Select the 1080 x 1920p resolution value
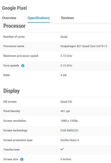Image resolution: width=111 pixels, height=163 pixels. [x=69, y=121]
